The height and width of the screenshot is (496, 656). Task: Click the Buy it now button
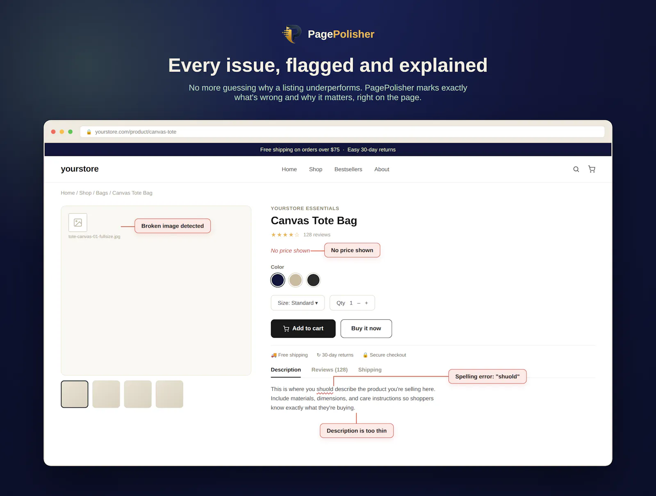(x=366, y=329)
